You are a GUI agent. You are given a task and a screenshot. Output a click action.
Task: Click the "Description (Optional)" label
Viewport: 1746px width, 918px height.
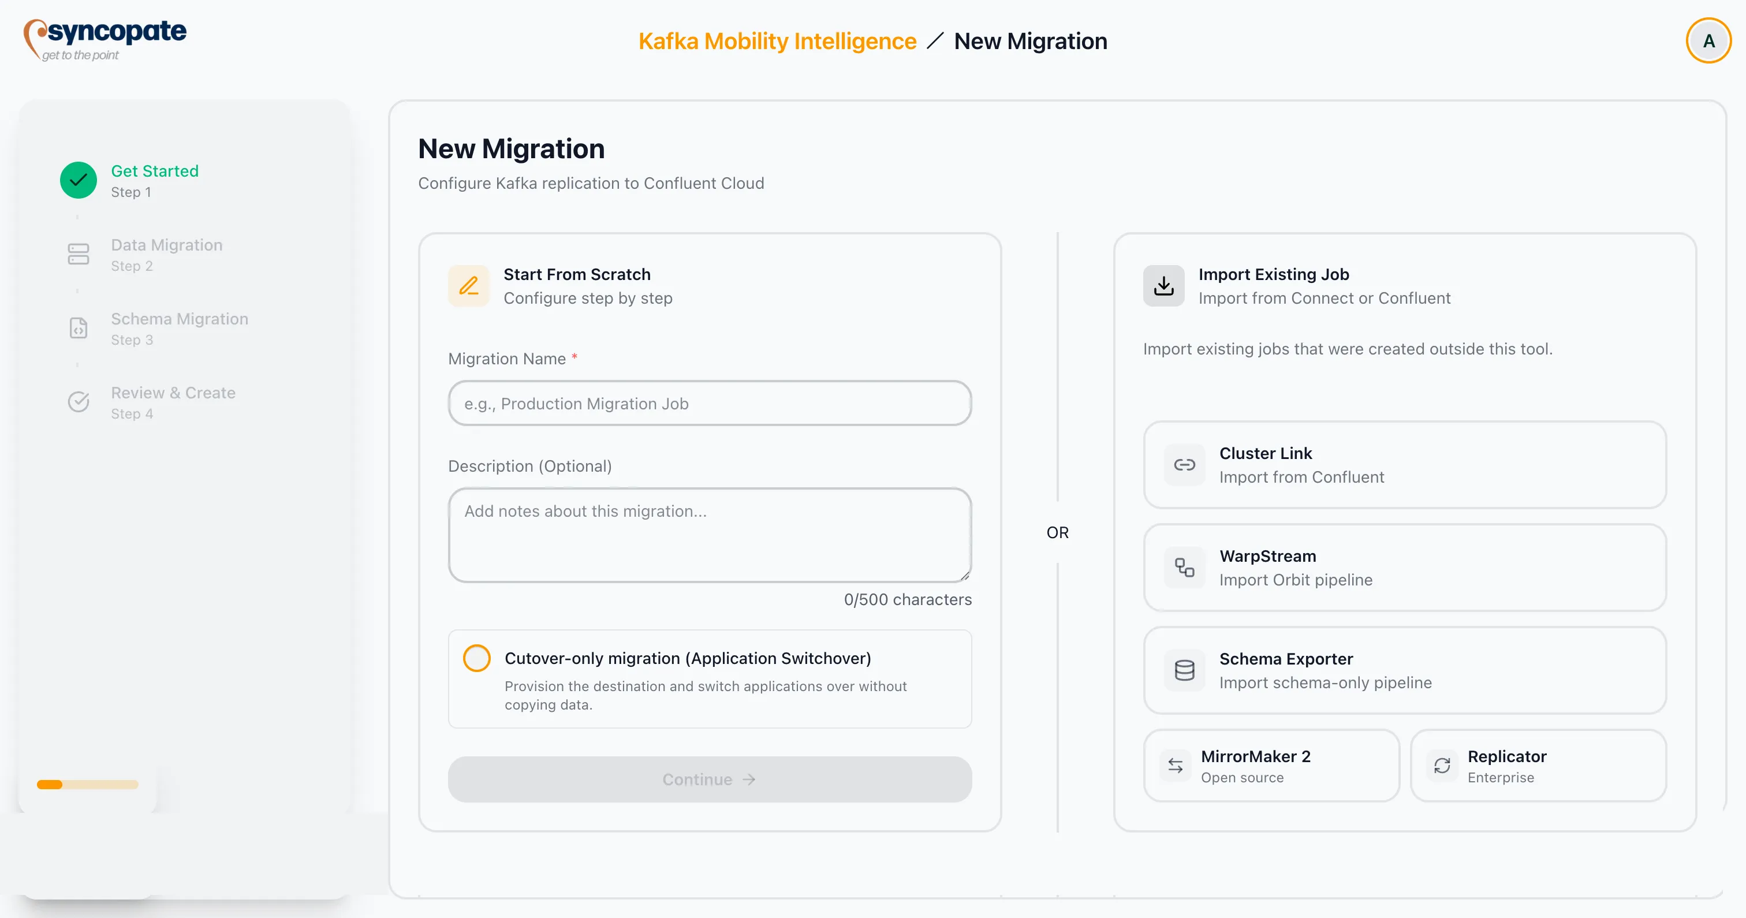[x=530, y=466]
